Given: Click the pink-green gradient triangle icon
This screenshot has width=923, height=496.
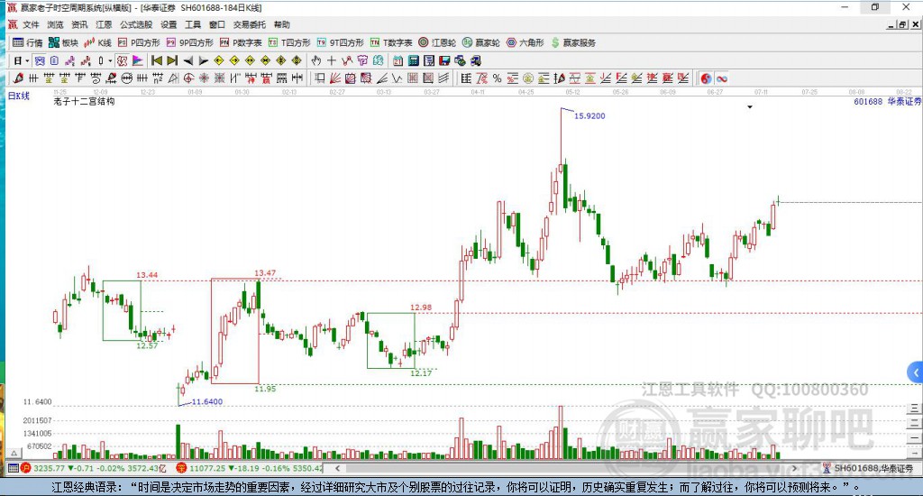Looking at the screenshot, I should click(x=137, y=60).
